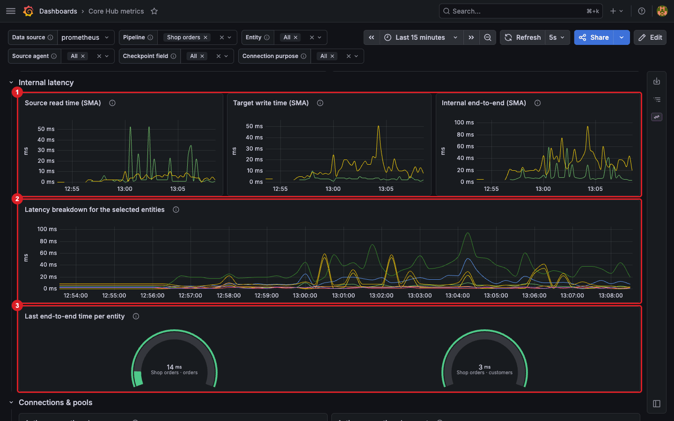Show info for Target write time panel
674x421 pixels.
tap(320, 103)
